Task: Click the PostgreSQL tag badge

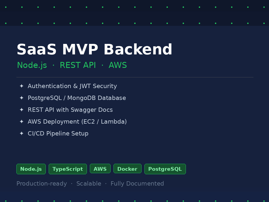Action: point(165,169)
